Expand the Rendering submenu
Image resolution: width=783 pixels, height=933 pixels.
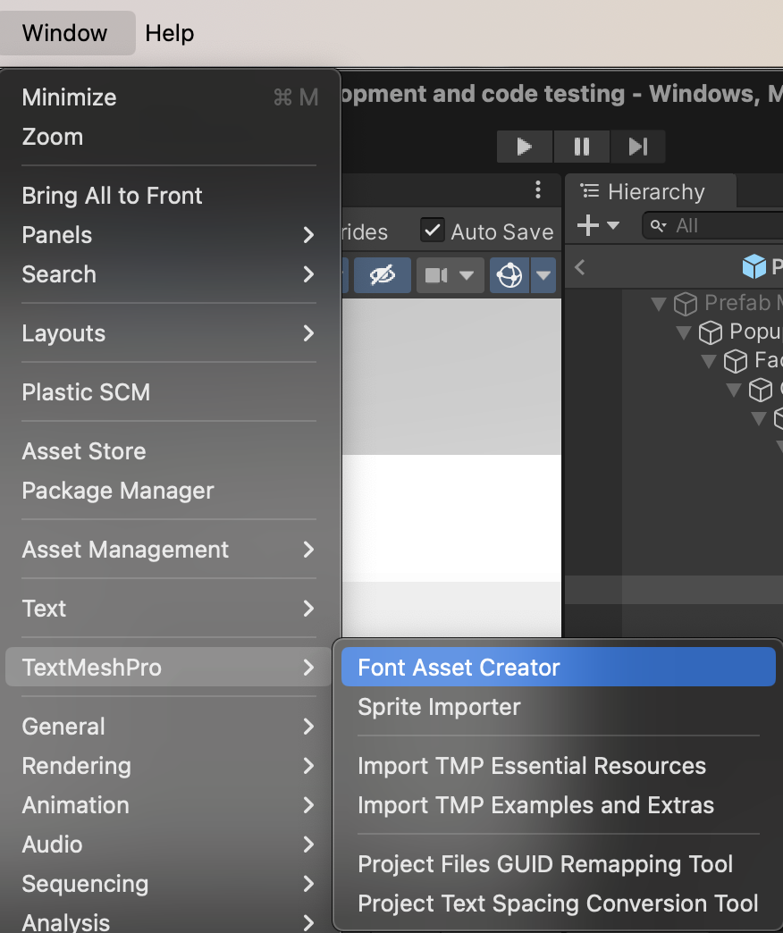170,766
